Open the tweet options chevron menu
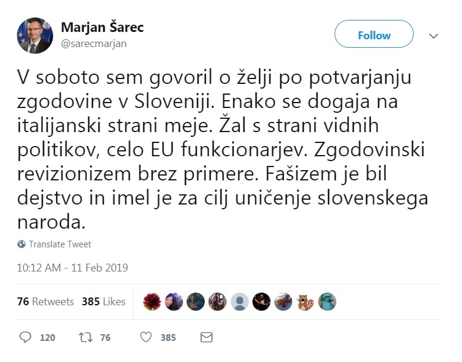The image size is (462, 362). coord(433,36)
